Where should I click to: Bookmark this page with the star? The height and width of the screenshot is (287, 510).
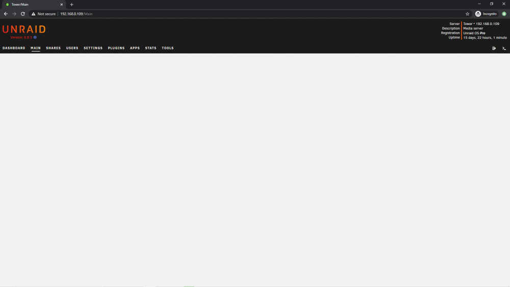467,14
